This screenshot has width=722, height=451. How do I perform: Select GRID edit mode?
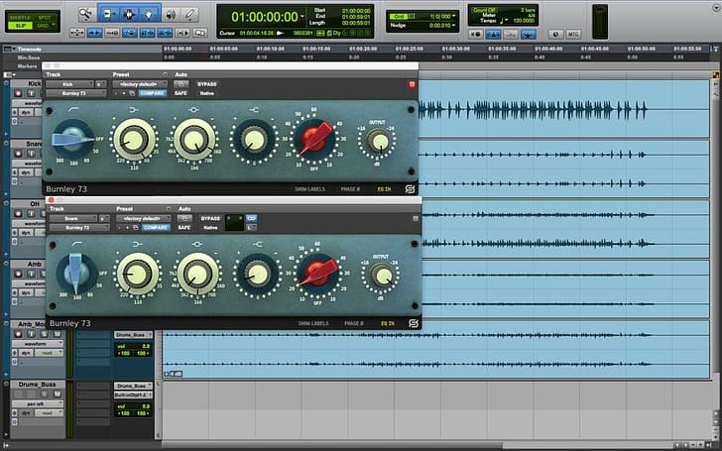pos(44,24)
